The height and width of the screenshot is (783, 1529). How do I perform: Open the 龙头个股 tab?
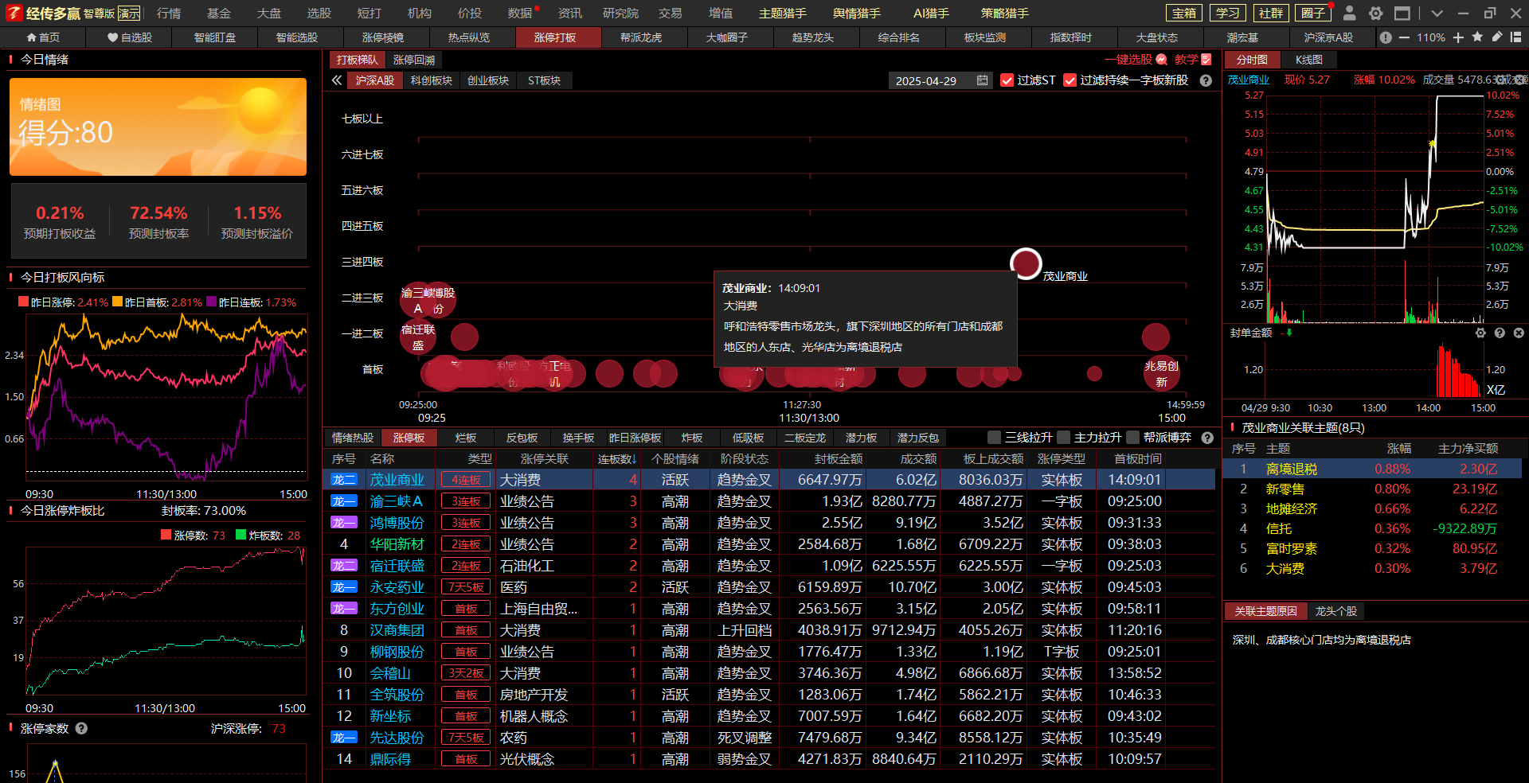point(1335,611)
